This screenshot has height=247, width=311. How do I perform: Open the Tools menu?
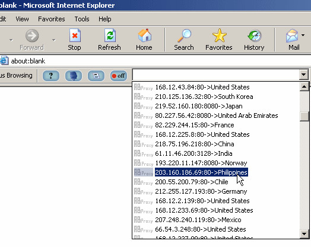coord(82,19)
